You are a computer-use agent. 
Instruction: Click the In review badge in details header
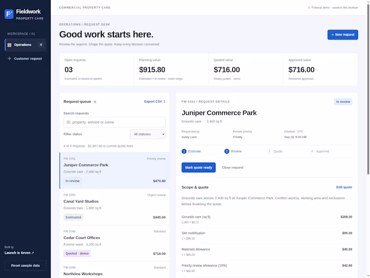[x=343, y=101]
